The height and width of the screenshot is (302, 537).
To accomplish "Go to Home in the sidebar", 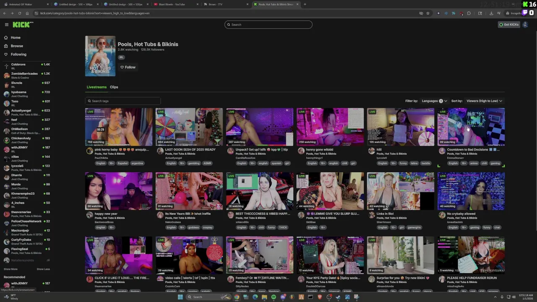I will 16,38.
